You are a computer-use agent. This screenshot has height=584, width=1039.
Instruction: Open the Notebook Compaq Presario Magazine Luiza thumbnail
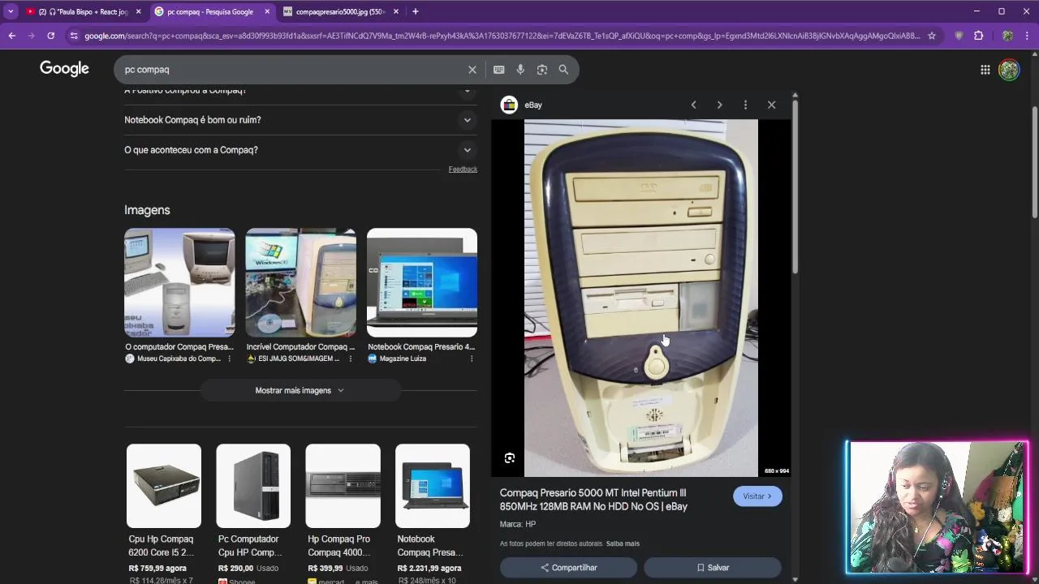click(x=422, y=282)
